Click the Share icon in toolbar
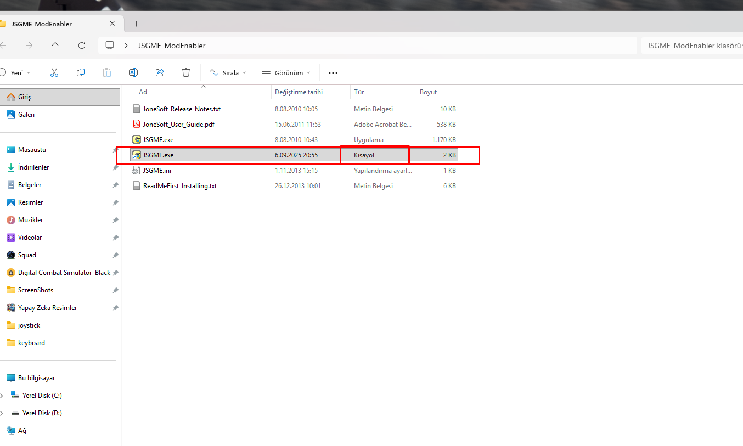This screenshot has width=743, height=446. (160, 72)
